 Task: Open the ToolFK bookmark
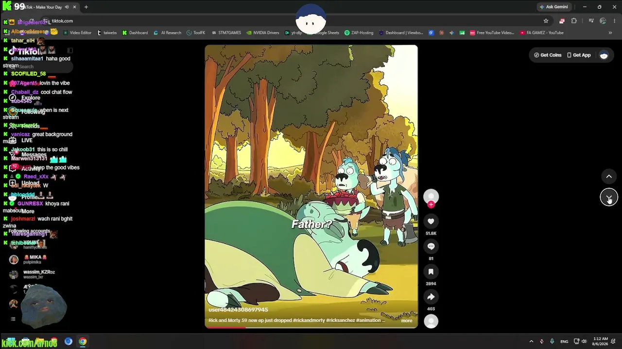[x=196, y=33]
